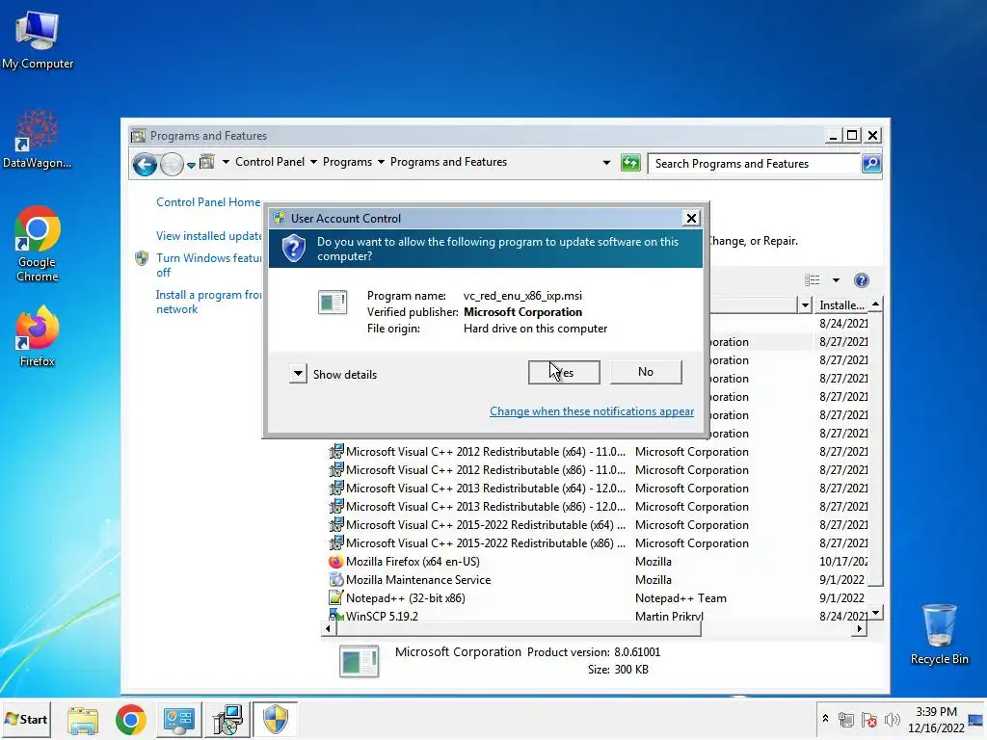Click horizontal scrollbar right arrow
The width and height of the screenshot is (987, 740).
859,628
